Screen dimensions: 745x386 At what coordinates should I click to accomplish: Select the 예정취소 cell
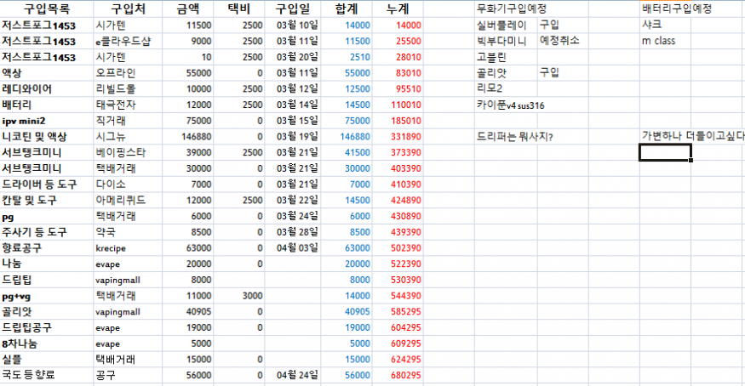[563, 42]
